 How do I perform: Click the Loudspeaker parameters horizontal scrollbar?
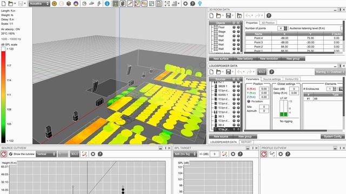click(285, 130)
